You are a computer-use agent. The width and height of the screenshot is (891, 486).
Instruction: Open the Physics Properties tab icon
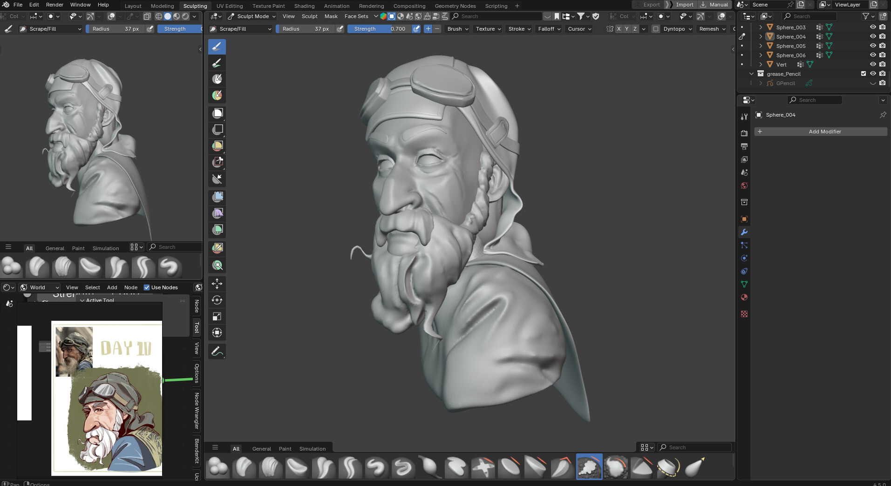[x=744, y=258]
